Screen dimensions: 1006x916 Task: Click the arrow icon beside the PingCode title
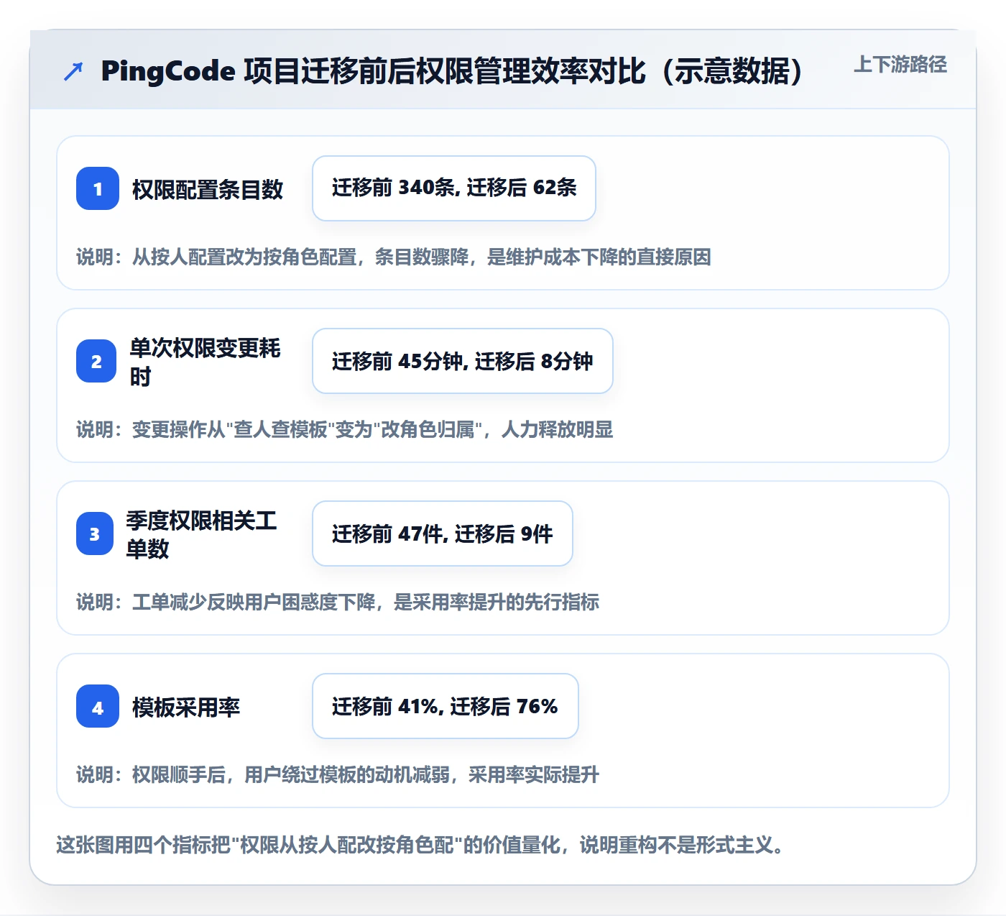coord(73,71)
